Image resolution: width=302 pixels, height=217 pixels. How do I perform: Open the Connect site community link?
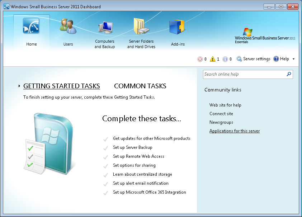pos(221,114)
